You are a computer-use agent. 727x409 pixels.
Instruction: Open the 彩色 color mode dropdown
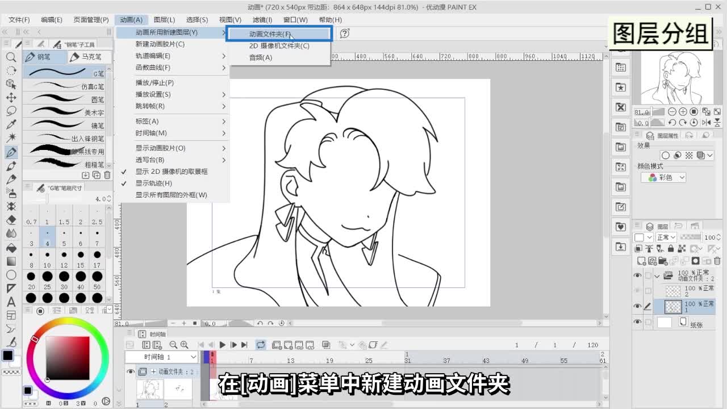click(664, 177)
